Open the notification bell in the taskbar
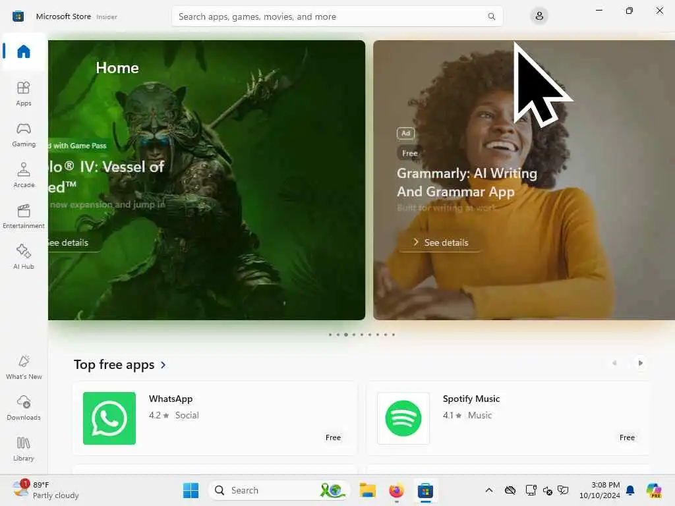 (630, 490)
